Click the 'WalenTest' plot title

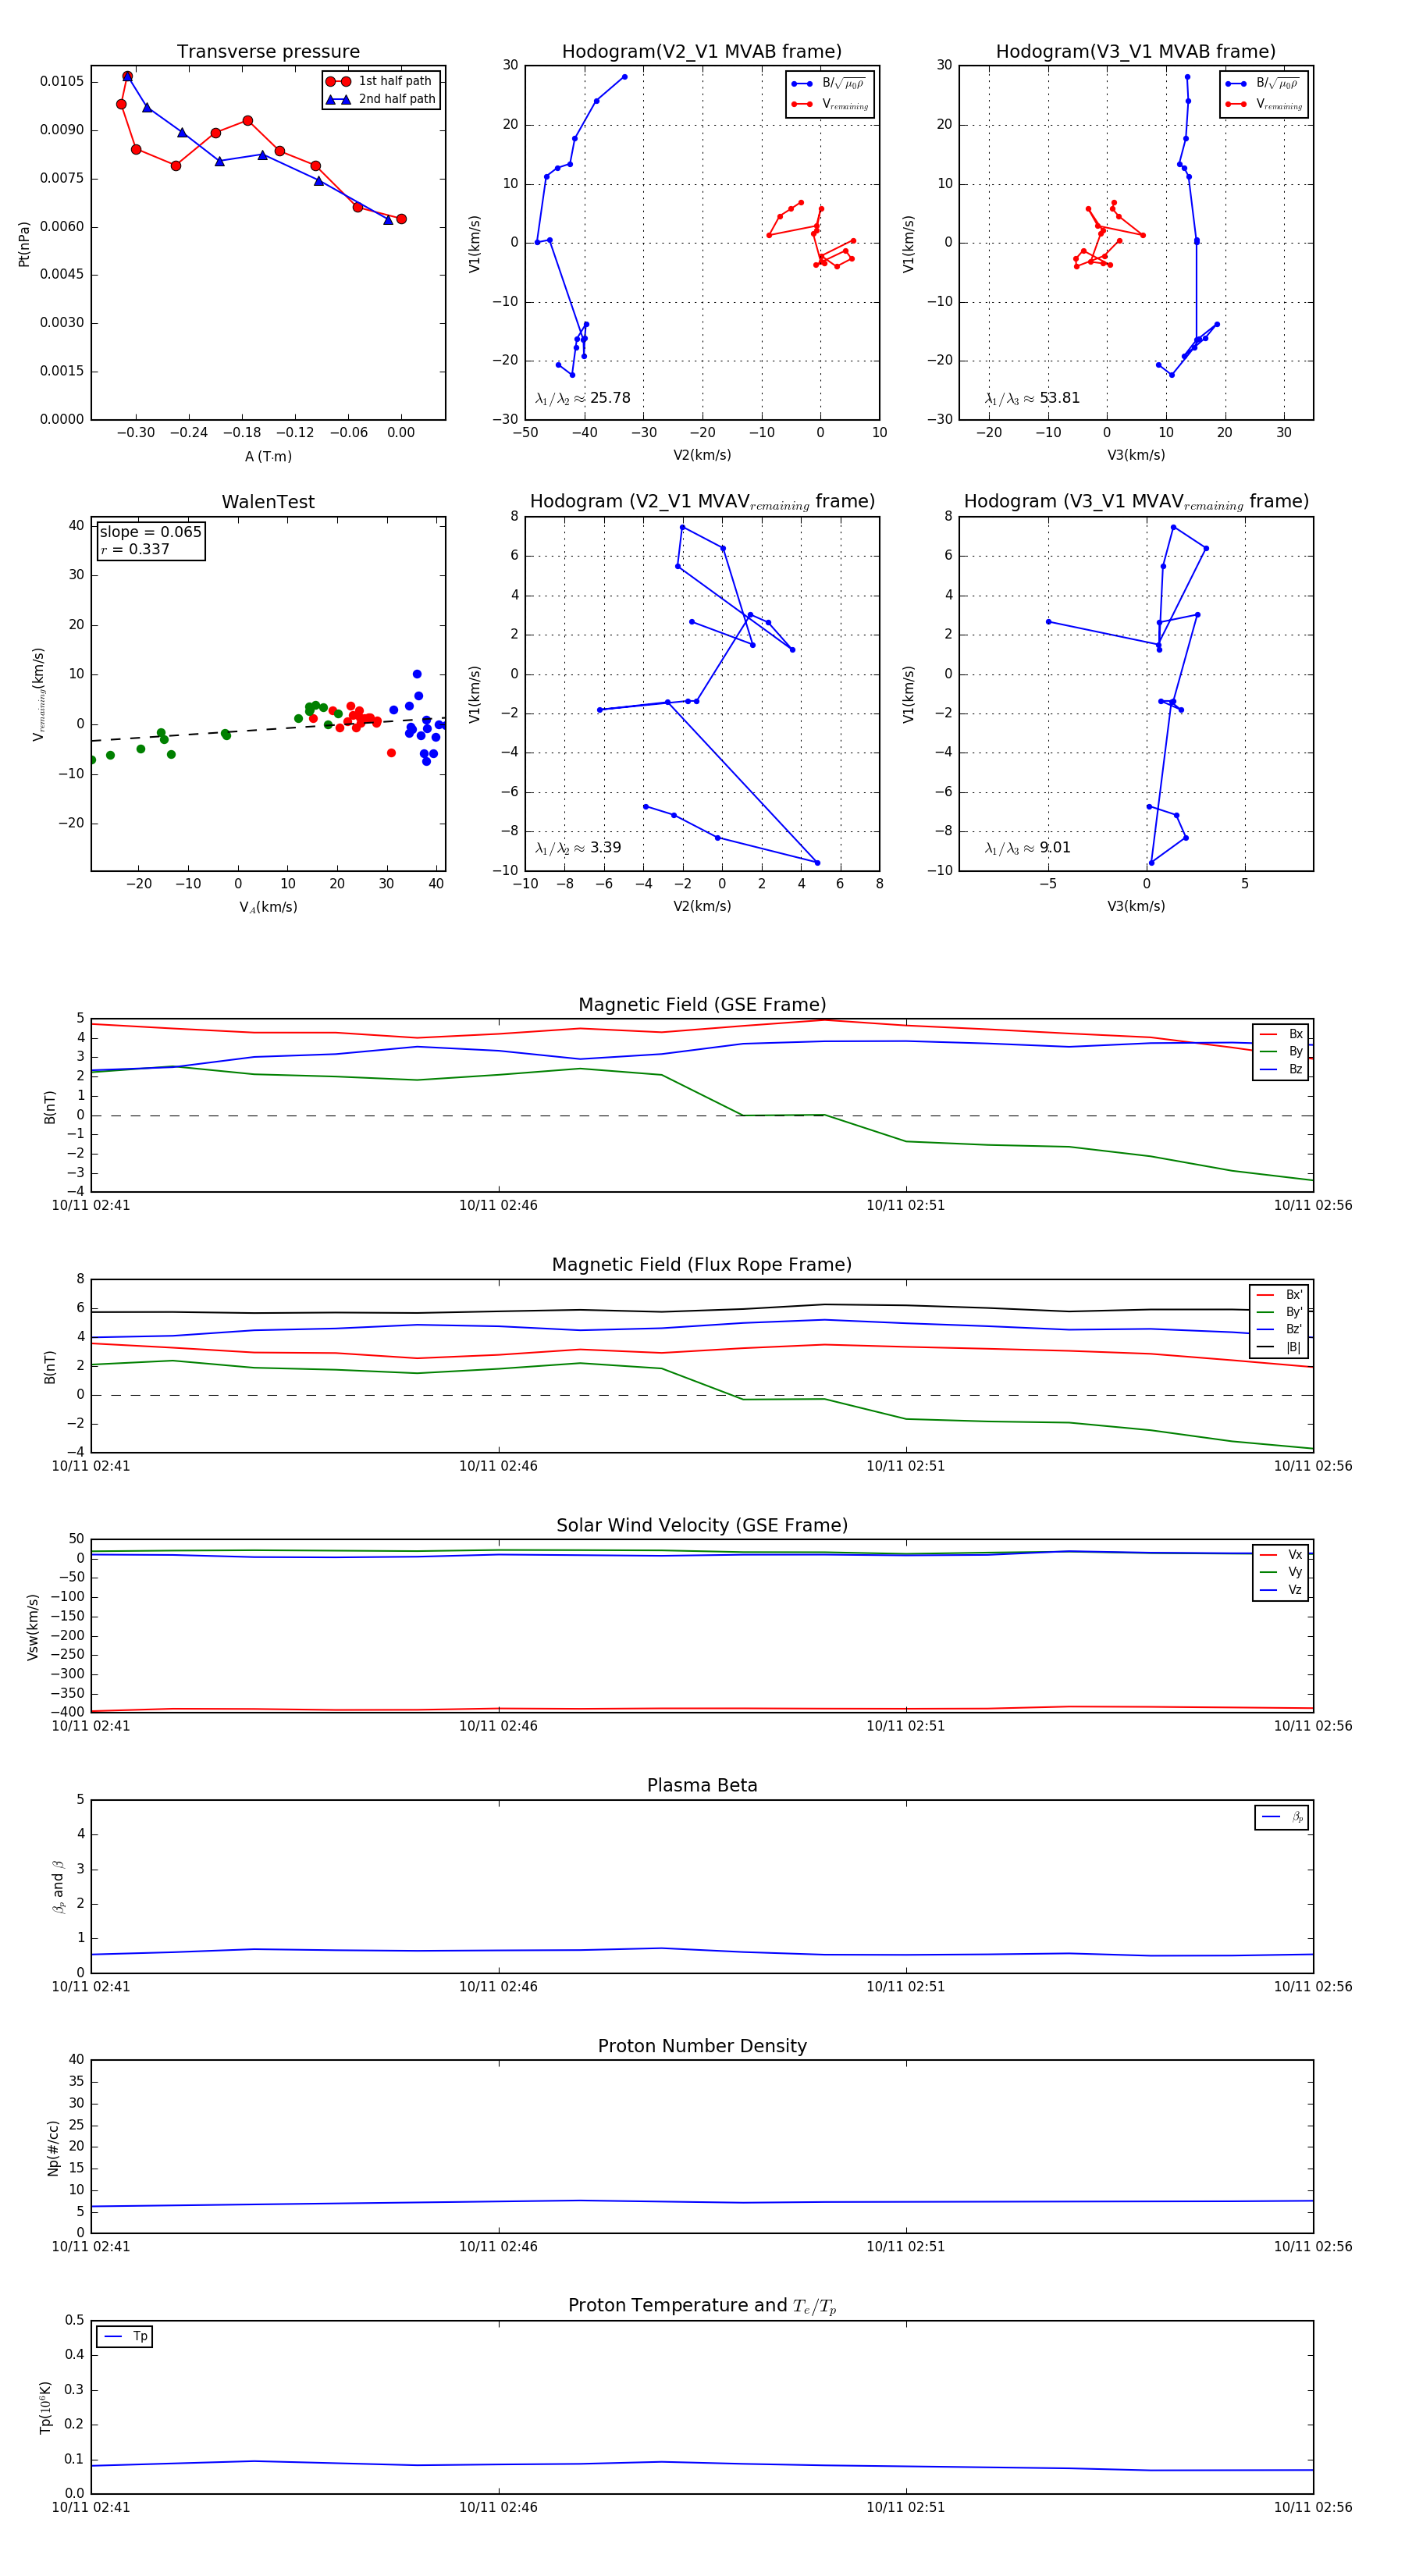[x=268, y=502]
